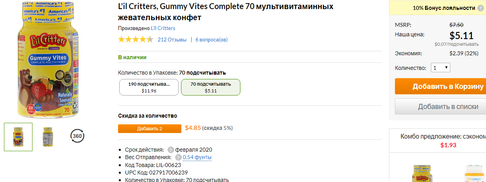Select the second bottle label thumbnail
Viewport: 486px width, 182px height.
[48, 137]
